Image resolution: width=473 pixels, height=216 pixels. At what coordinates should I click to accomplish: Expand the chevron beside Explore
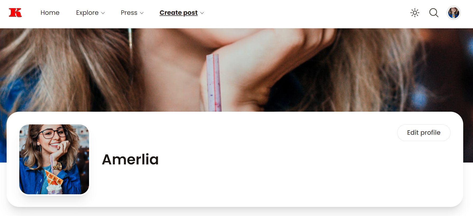pyautogui.click(x=103, y=13)
